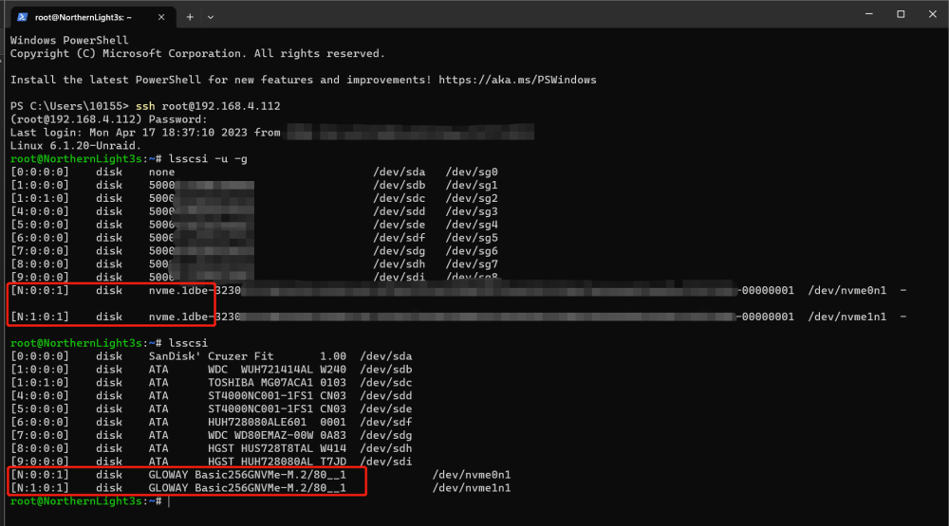
Task: Click the 'TOSHIBA MG07ACA1' disk model
Action: [x=260, y=383]
